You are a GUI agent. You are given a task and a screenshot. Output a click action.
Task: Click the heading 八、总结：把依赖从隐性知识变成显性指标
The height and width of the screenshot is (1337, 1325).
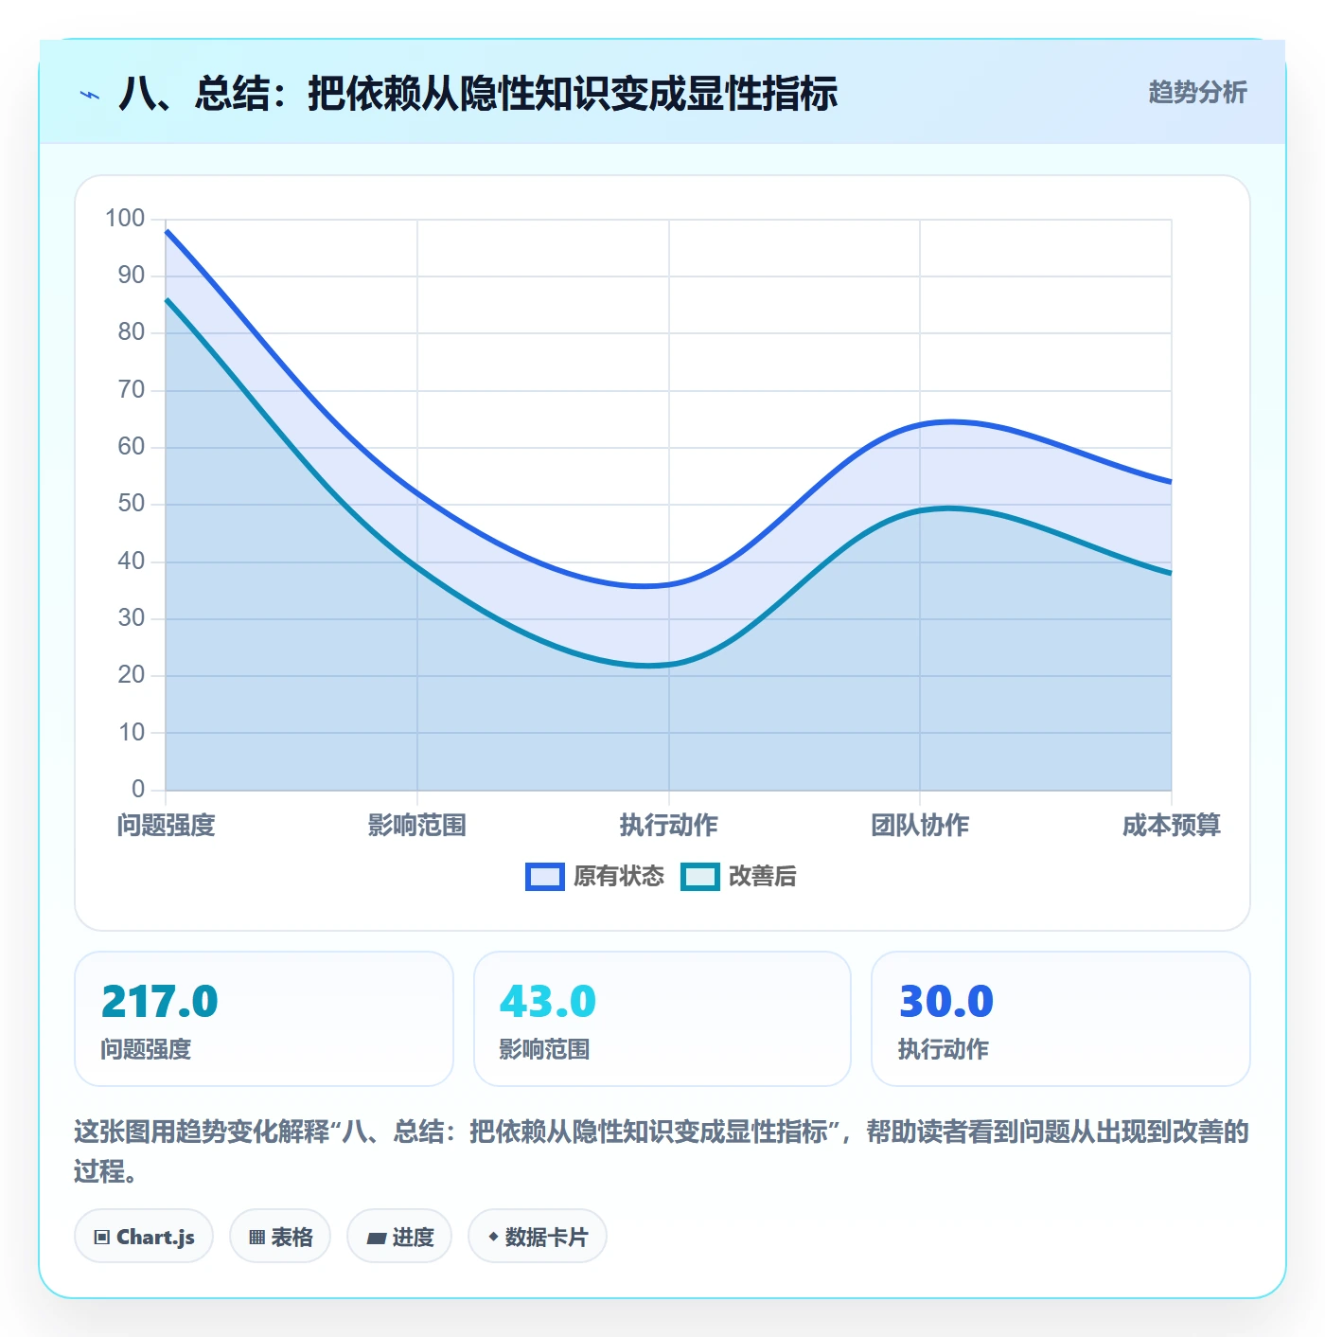coord(478,94)
